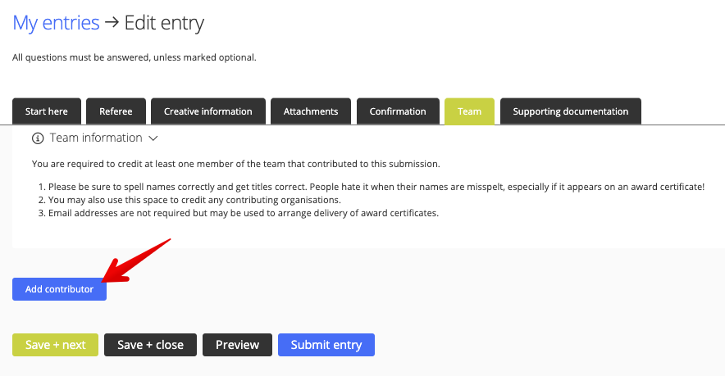The image size is (725, 376).
Task: Click the 'All questions must be answered' note
Action: click(134, 57)
